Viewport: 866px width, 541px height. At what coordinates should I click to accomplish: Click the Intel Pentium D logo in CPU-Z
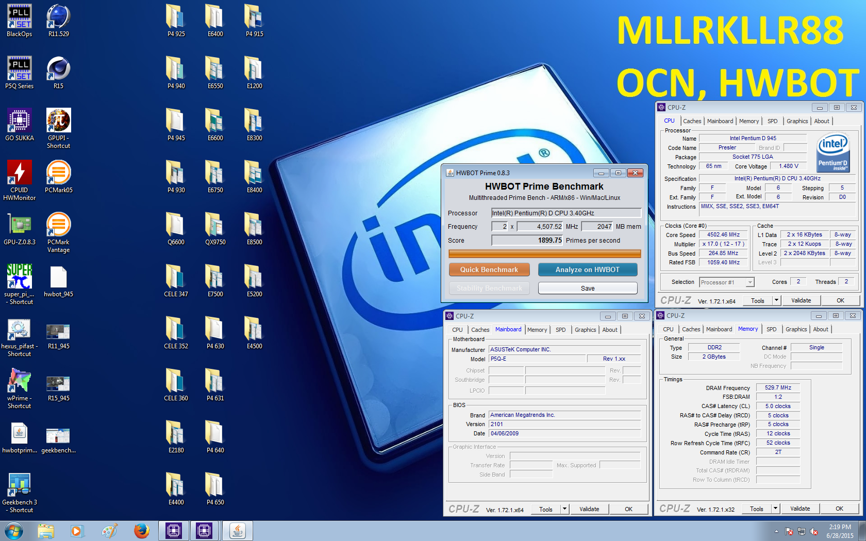(x=832, y=152)
